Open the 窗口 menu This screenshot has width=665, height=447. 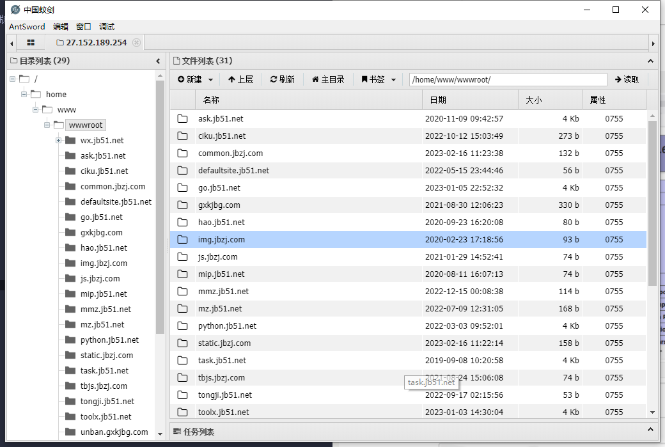click(84, 27)
